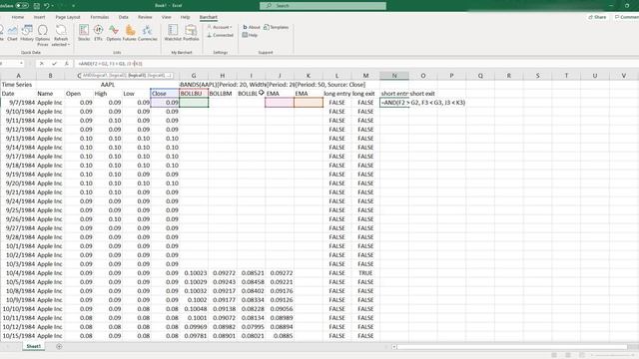639x359 pixels.
Task: Click the Save icon in title bar
Action: pos(36,6)
